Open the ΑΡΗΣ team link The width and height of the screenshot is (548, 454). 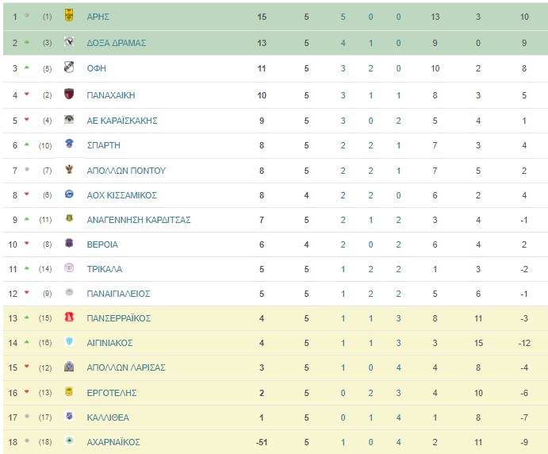point(98,17)
